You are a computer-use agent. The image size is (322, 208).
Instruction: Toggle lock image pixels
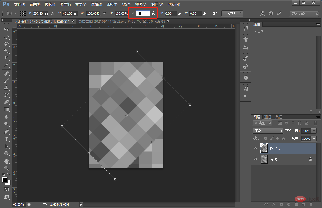(271, 139)
